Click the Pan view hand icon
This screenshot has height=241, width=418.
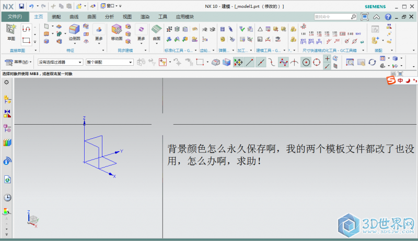click(361, 62)
